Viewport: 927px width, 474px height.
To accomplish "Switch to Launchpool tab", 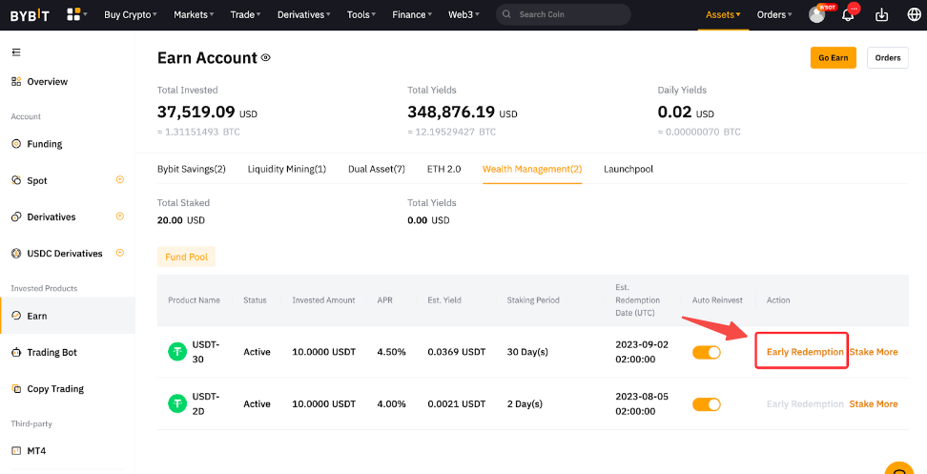I will [x=628, y=169].
